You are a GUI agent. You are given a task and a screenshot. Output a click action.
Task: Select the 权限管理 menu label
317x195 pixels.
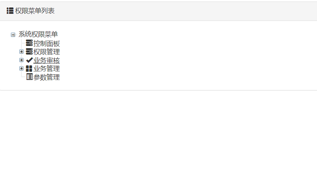pos(47,52)
